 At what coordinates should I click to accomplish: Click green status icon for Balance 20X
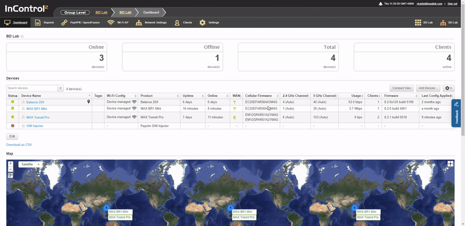12,102
